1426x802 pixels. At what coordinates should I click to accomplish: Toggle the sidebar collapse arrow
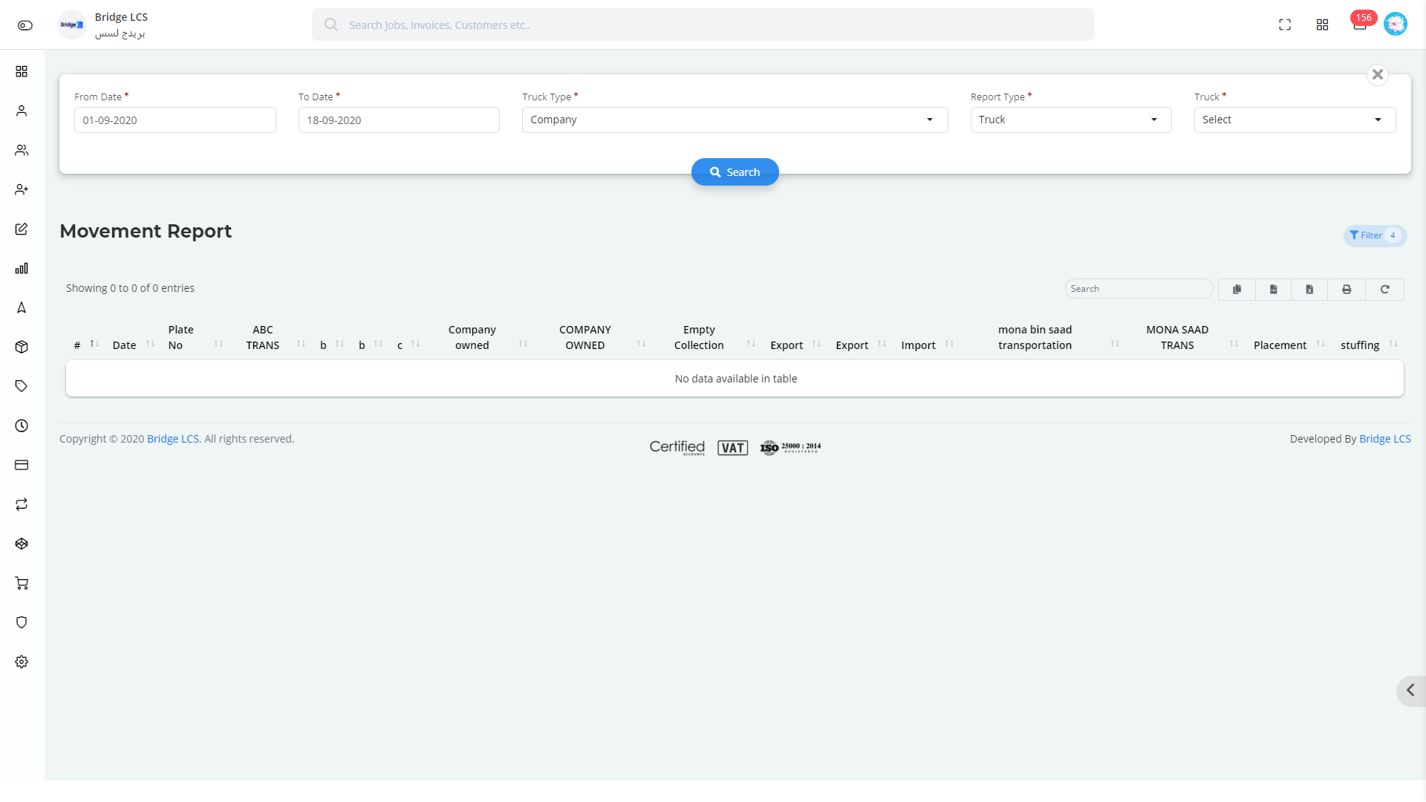pos(1411,691)
